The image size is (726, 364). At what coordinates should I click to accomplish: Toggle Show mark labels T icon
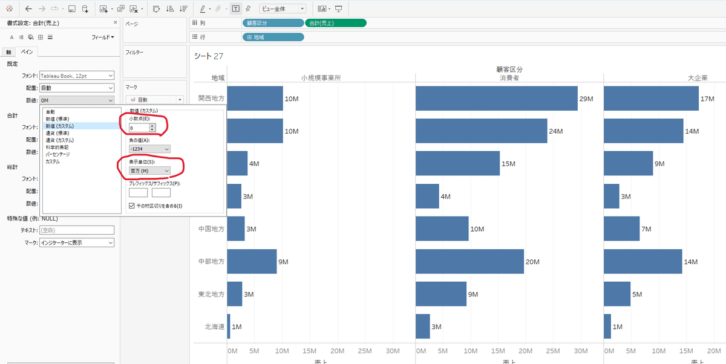point(235,9)
